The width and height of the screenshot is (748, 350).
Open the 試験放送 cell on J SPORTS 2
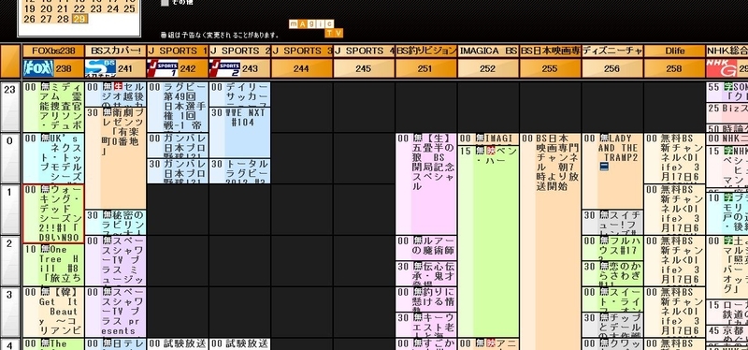pyautogui.click(x=239, y=343)
